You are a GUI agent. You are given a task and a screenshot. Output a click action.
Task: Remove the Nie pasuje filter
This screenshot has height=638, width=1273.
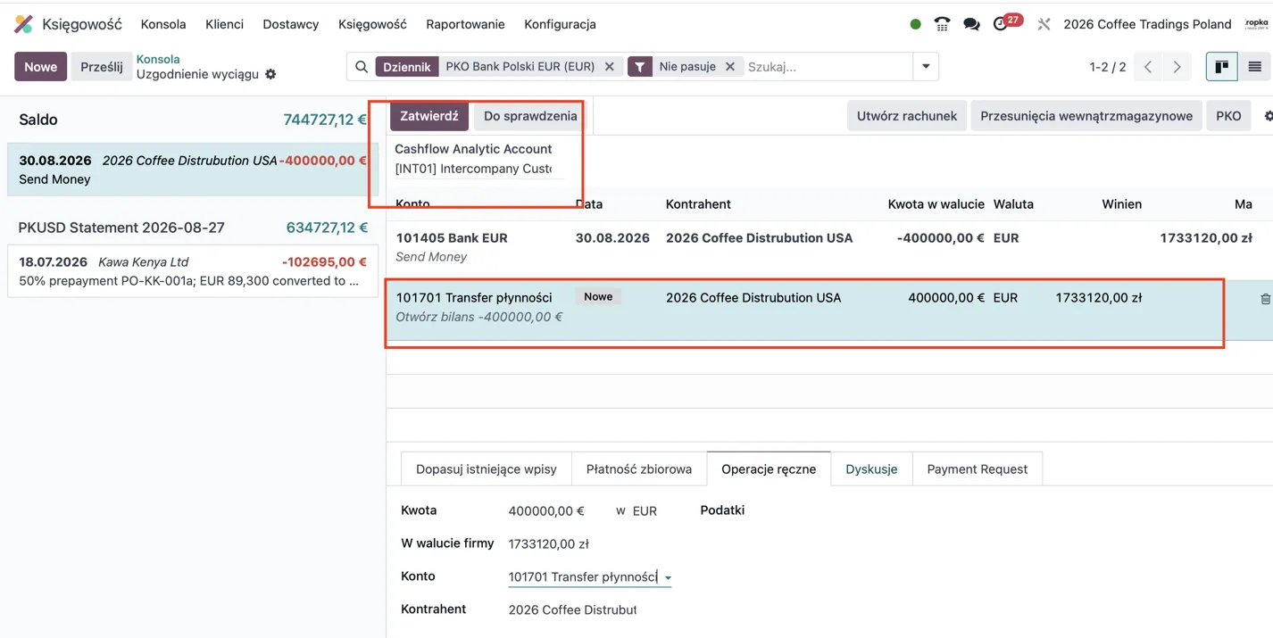click(x=730, y=67)
